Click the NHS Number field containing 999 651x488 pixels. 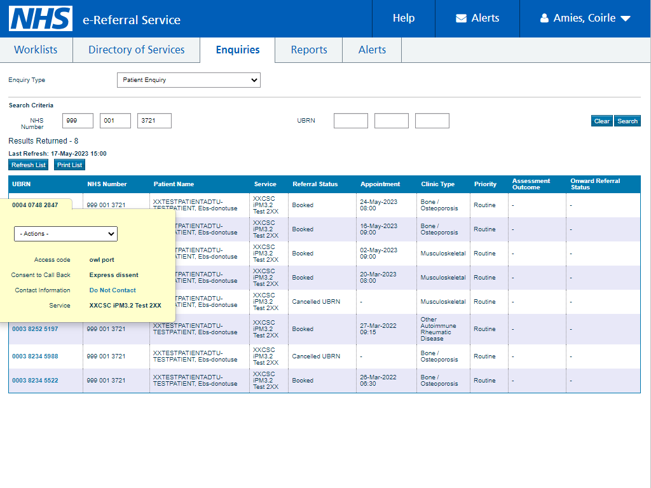pyautogui.click(x=78, y=121)
